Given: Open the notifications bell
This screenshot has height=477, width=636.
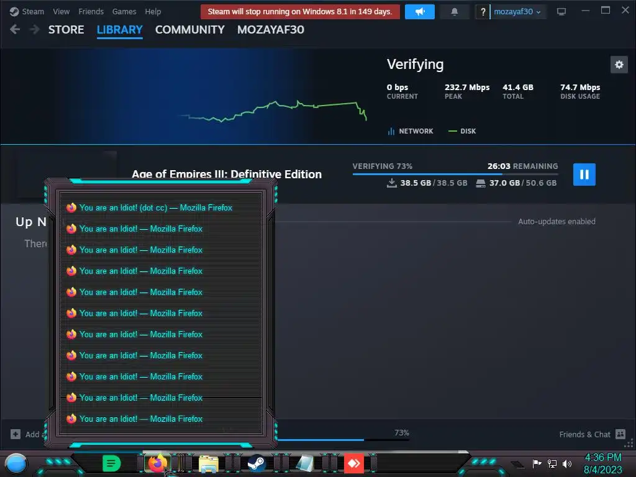Looking at the screenshot, I should (455, 12).
